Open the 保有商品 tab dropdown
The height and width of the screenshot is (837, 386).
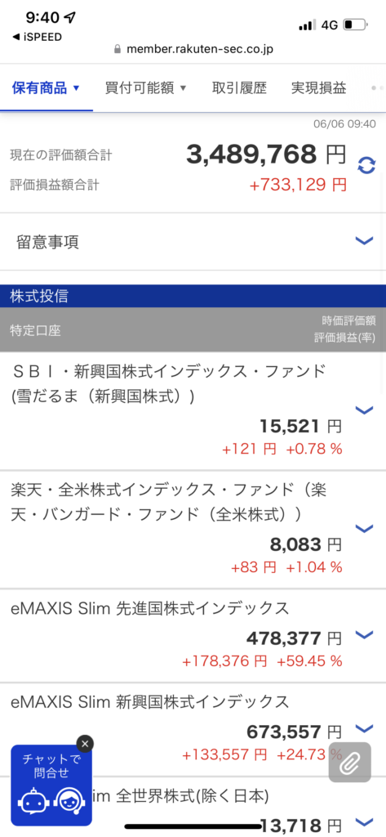(x=46, y=87)
